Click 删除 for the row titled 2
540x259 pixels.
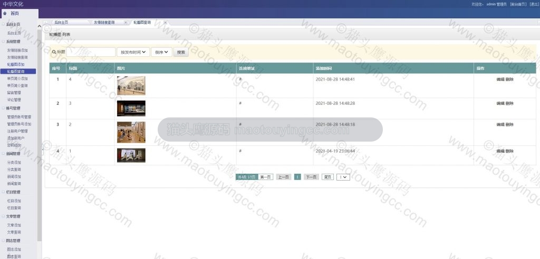click(x=509, y=125)
